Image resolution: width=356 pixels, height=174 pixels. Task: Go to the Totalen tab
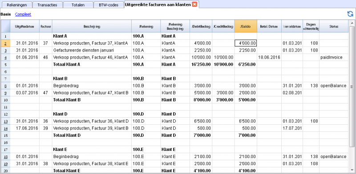point(78,5)
